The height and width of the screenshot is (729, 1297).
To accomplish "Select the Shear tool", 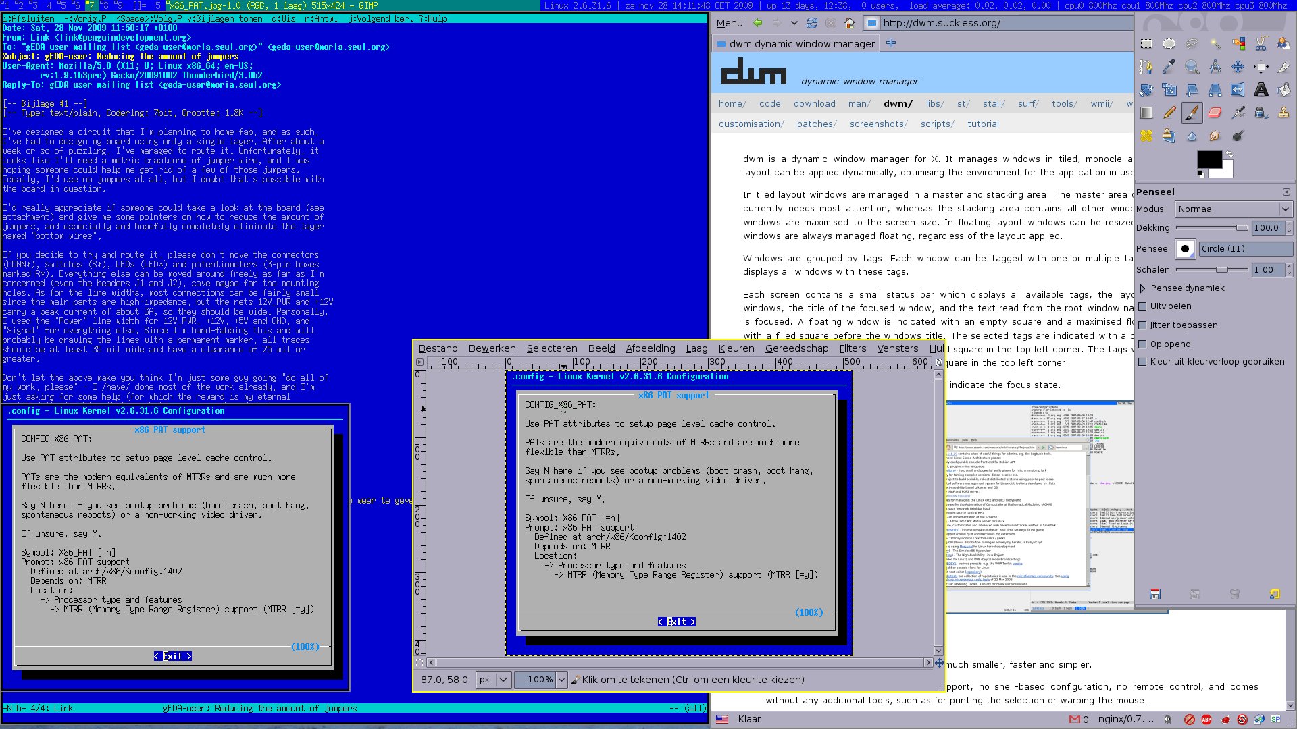I will click(1192, 90).
